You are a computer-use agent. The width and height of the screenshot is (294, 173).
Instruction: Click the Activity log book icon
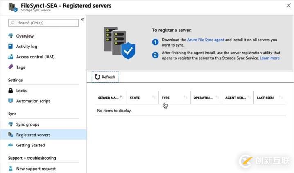tap(11, 47)
